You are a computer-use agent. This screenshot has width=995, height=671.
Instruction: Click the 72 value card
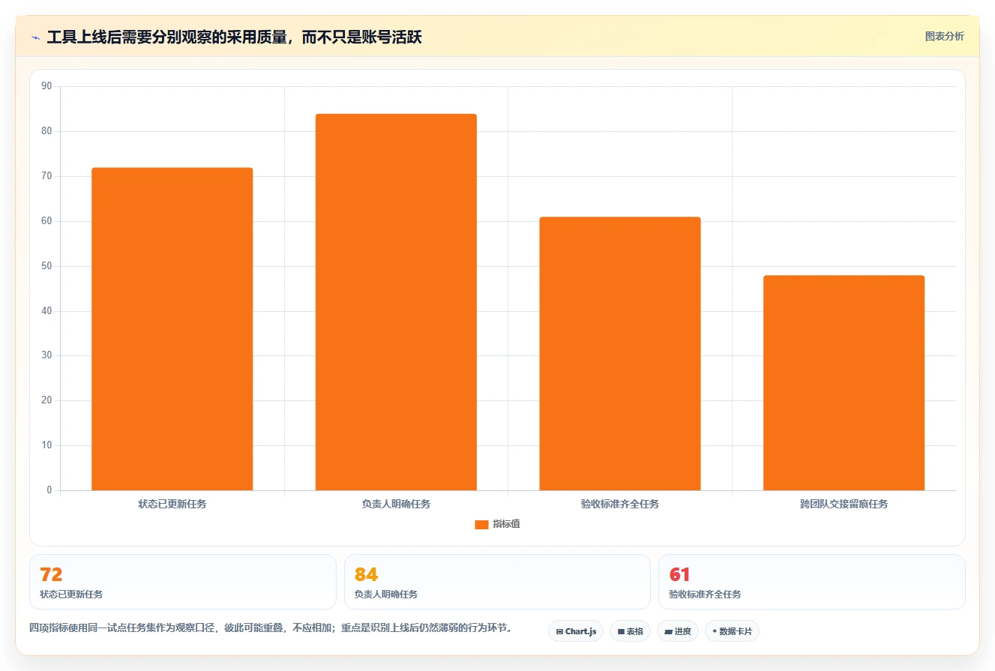tap(182, 582)
